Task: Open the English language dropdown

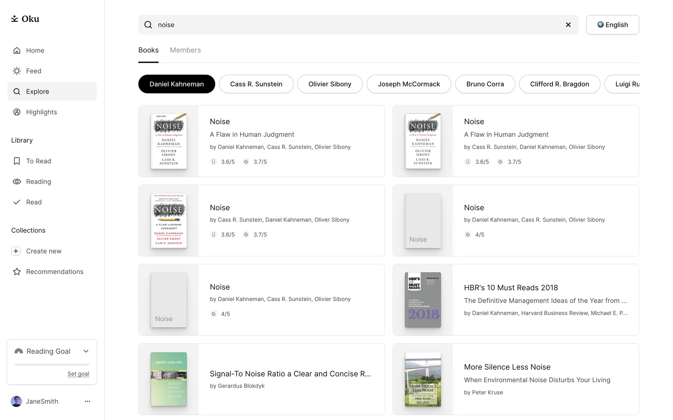Action: 612,25
